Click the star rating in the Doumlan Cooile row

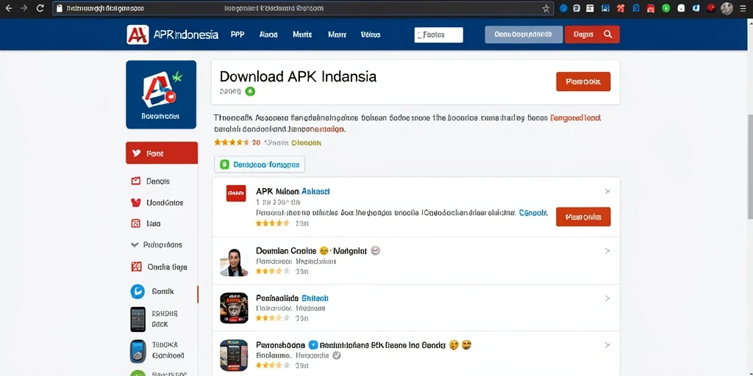[x=272, y=271]
